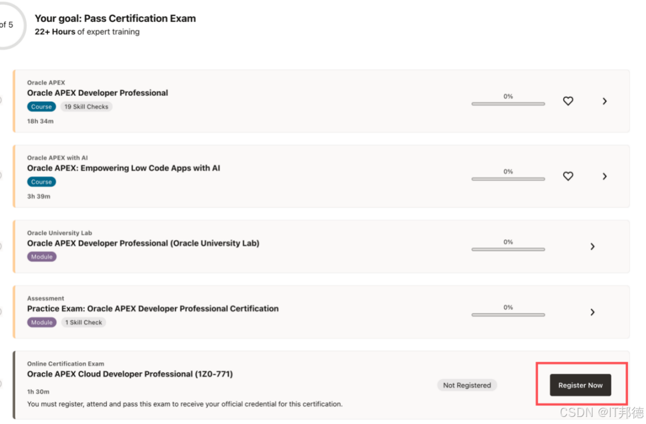Open Oracle APEX Developer Professional (Oracle University Lab)
The height and width of the screenshot is (424, 646).
tap(143, 243)
